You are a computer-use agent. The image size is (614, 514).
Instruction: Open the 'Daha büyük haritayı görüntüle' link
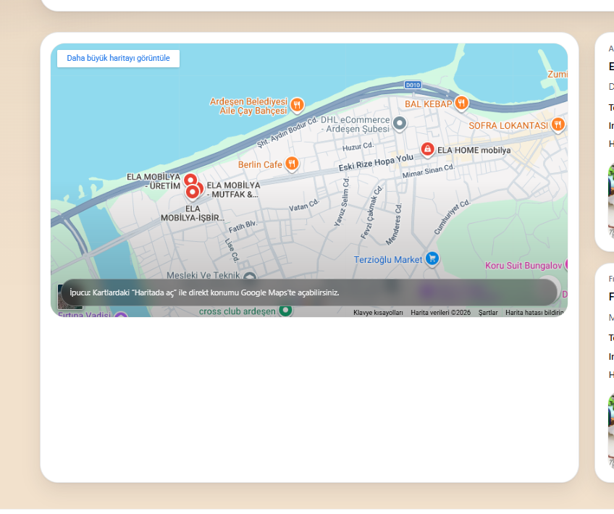118,59
